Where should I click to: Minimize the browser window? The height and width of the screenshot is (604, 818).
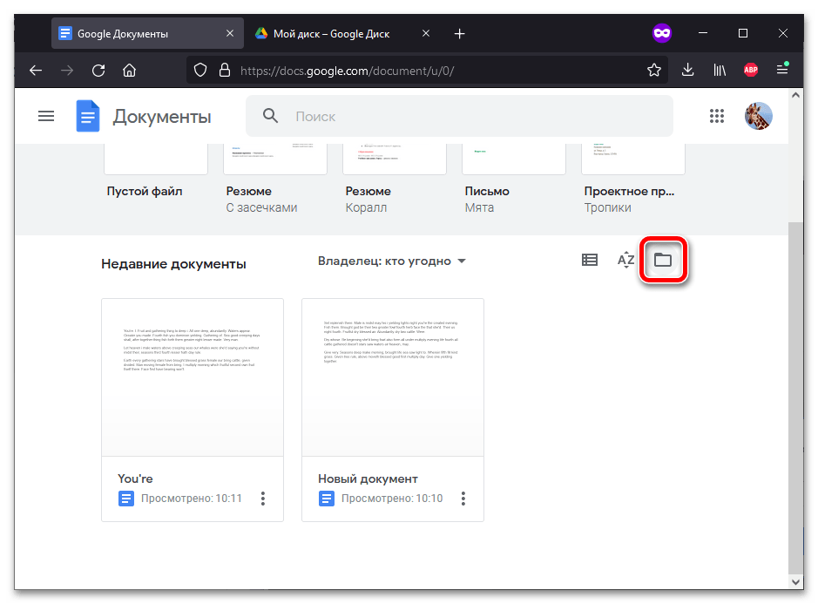click(x=703, y=33)
